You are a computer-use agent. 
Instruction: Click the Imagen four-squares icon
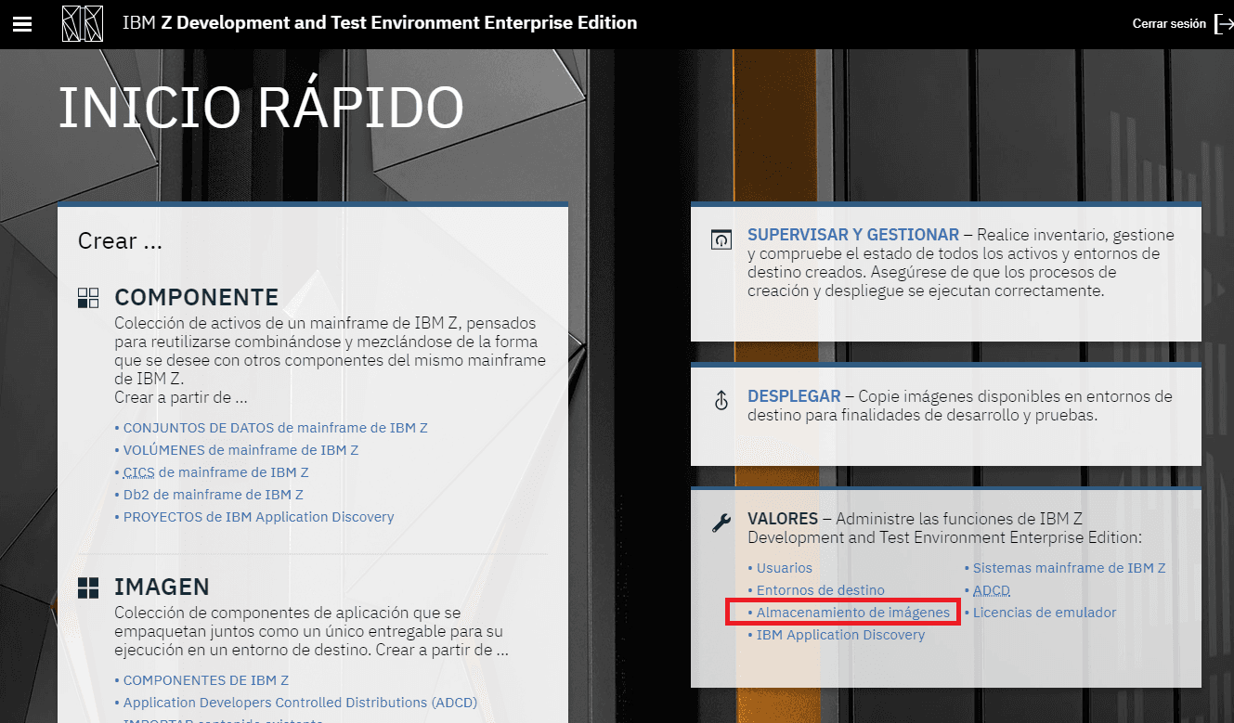tap(88, 587)
